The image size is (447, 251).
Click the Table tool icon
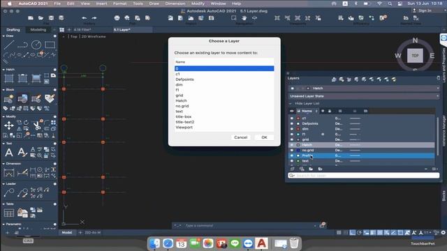click(9, 213)
